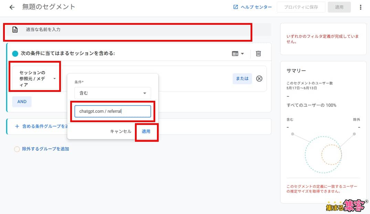Remove the condition with the circled X
This screenshot has width=370, height=214.
click(x=259, y=78)
